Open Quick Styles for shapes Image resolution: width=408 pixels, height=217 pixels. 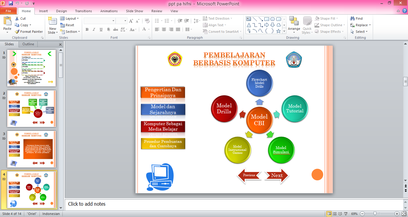(x=307, y=25)
